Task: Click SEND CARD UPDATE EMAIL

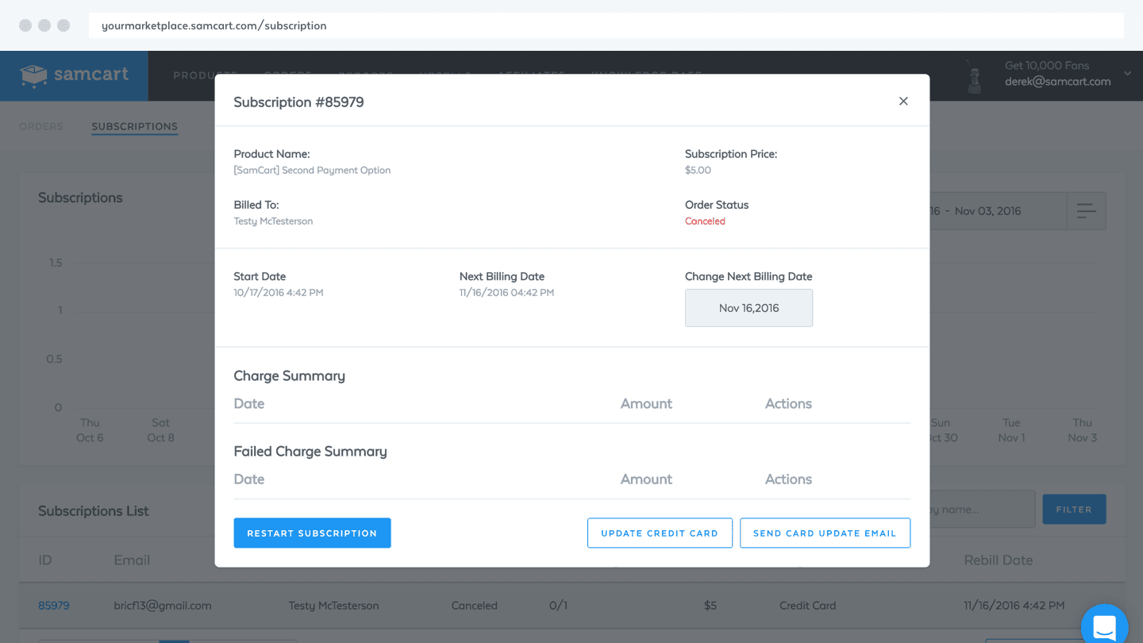Action: [825, 533]
